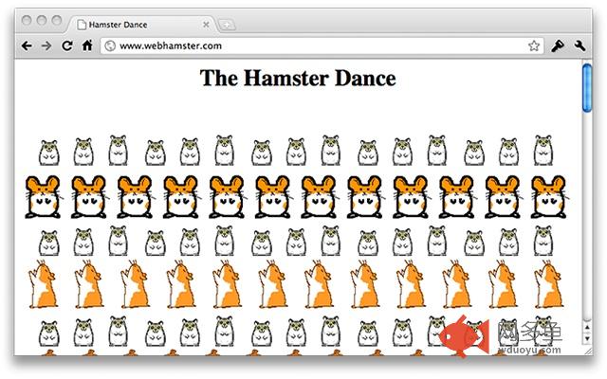The image size is (607, 379).
Task: Go forward with the right arrow button
Action: (46, 45)
